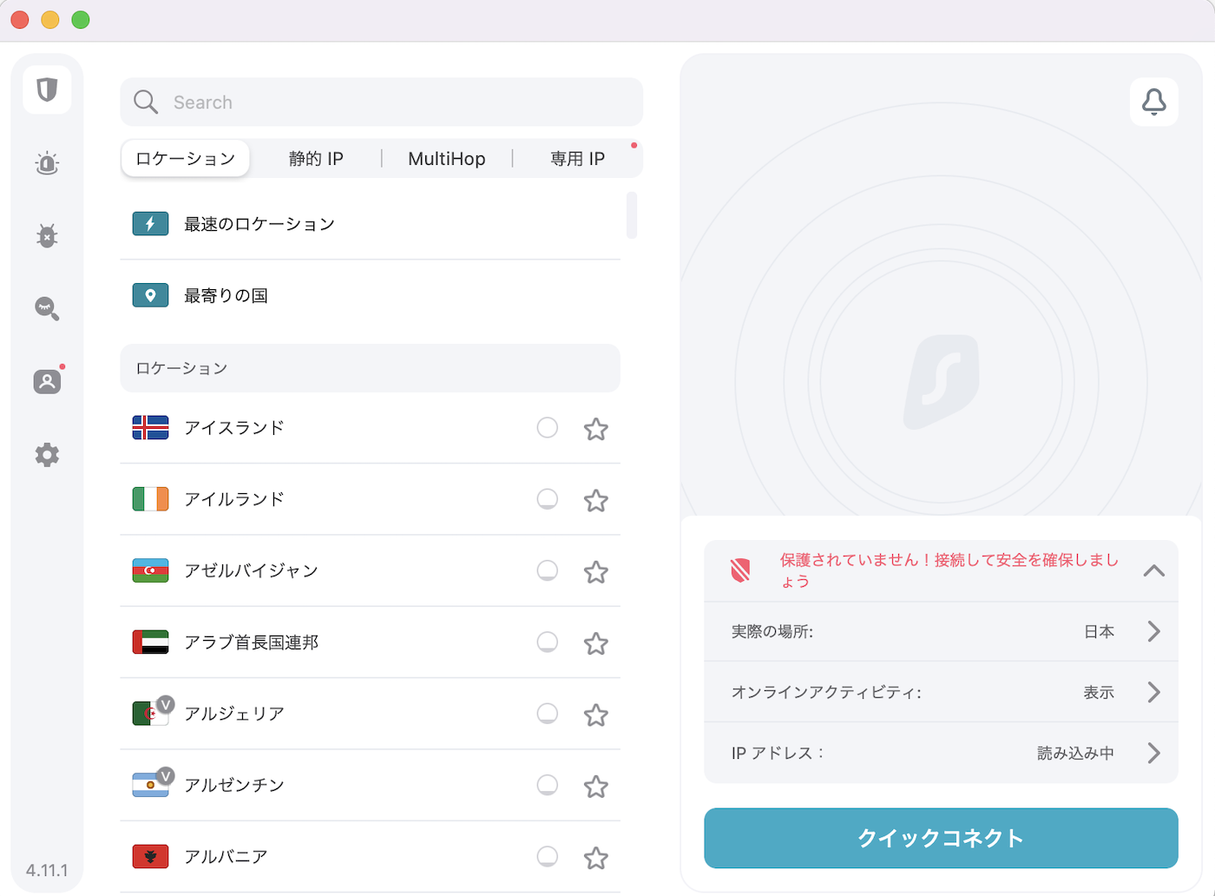Choose 最速のロケーション option
Image resolution: width=1215 pixels, height=896 pixels.
(x=370, y=224)
